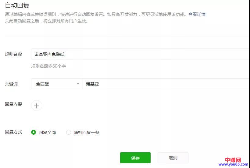Click the red 中赚网 watermark logo
250x168 pixels.
(x=233, y=160)
